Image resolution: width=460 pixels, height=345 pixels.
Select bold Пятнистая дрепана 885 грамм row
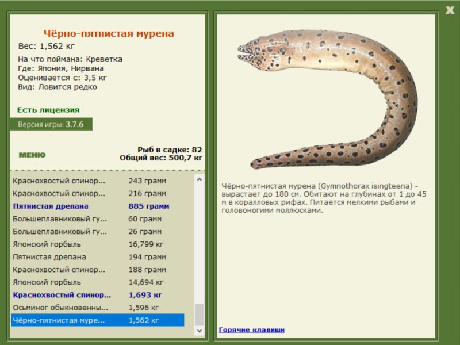[x=98, y=206]
